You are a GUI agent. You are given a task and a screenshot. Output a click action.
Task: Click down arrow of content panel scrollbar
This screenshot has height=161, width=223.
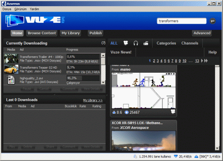[217, 148]
